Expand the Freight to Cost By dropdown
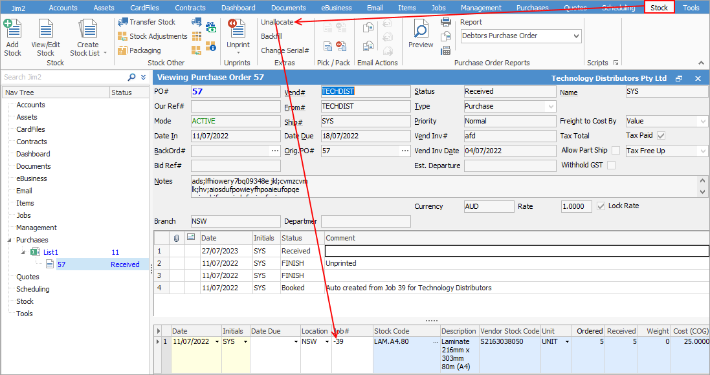Image resolution: width=710 pixels, height=375 pixels. (x=703, y=121)
